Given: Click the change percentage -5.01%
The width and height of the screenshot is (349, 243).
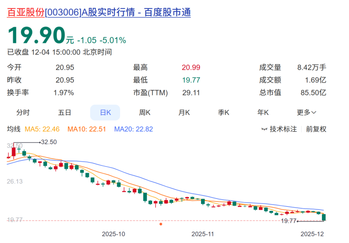Looking at the screenshot, I should [x=113, y=40].
